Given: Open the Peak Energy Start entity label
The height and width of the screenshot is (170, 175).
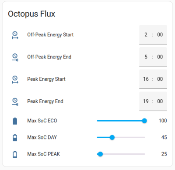Looking at the screenshot, I should pos(46,79).
